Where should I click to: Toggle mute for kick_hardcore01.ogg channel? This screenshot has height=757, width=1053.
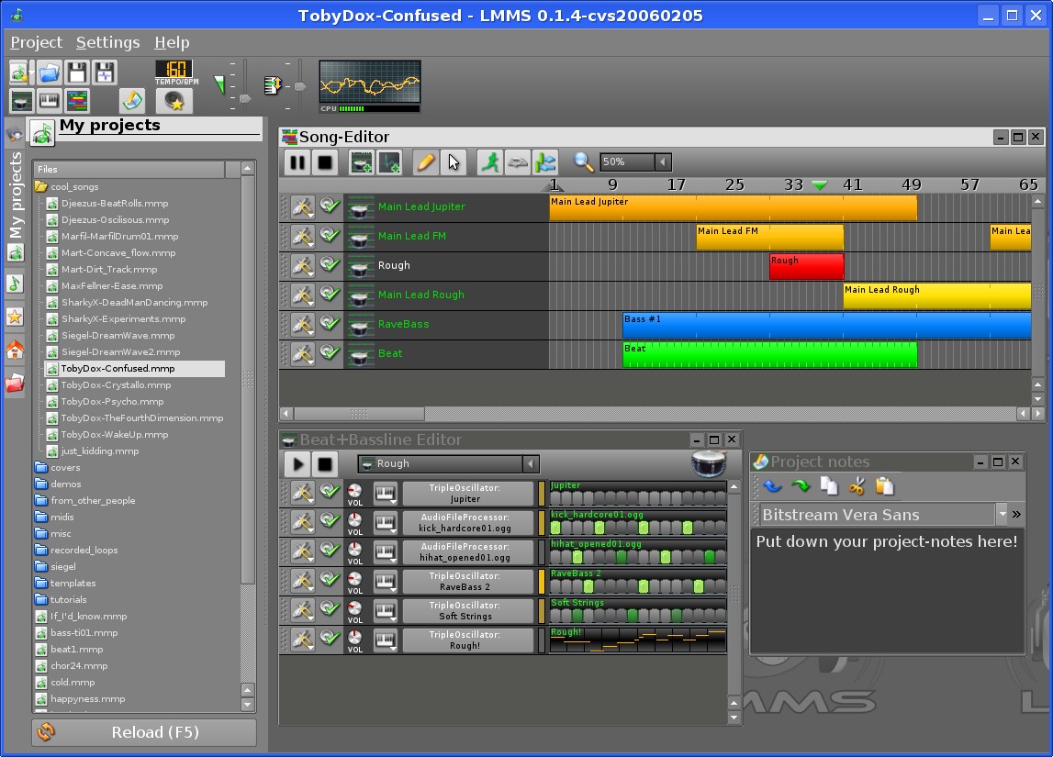coord(330,521)
